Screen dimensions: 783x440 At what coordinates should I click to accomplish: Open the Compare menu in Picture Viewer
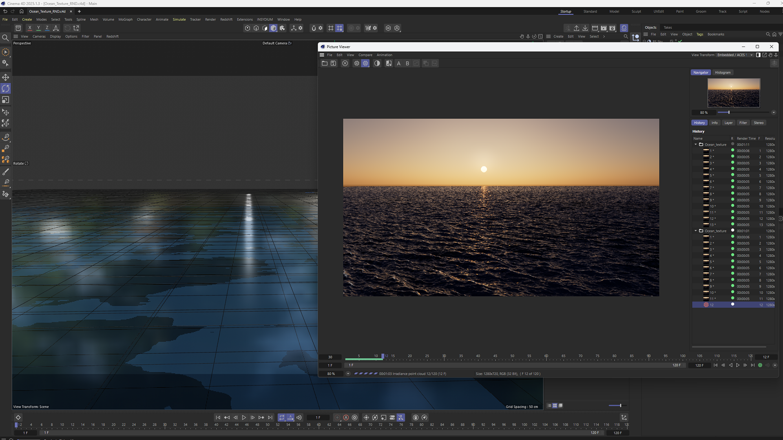(365, 55)
